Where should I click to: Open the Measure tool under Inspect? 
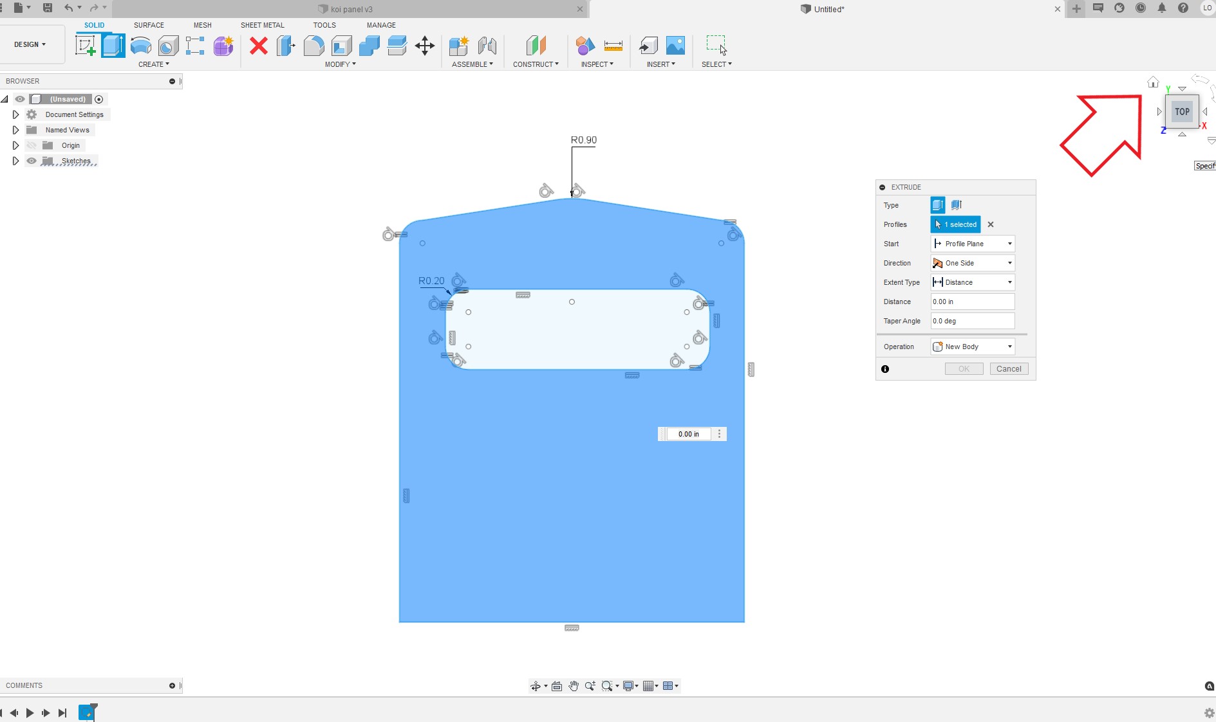[x=613, y=46]
